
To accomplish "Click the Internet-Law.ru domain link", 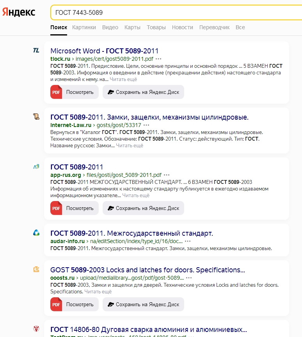I will click(71, 125).
